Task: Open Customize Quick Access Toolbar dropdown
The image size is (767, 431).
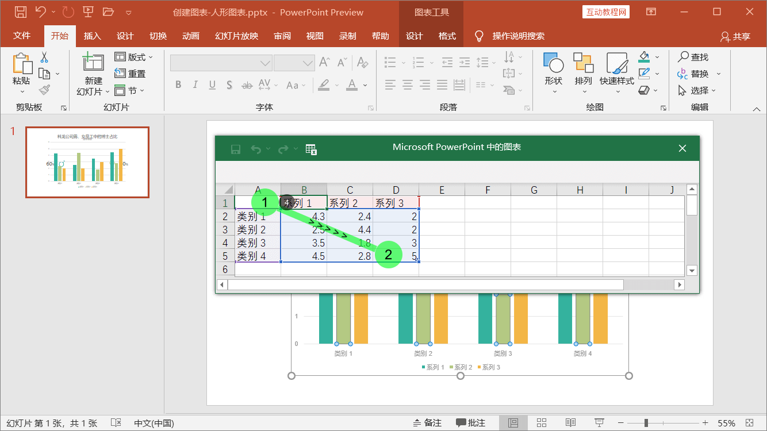Action: tap(128, 12)
